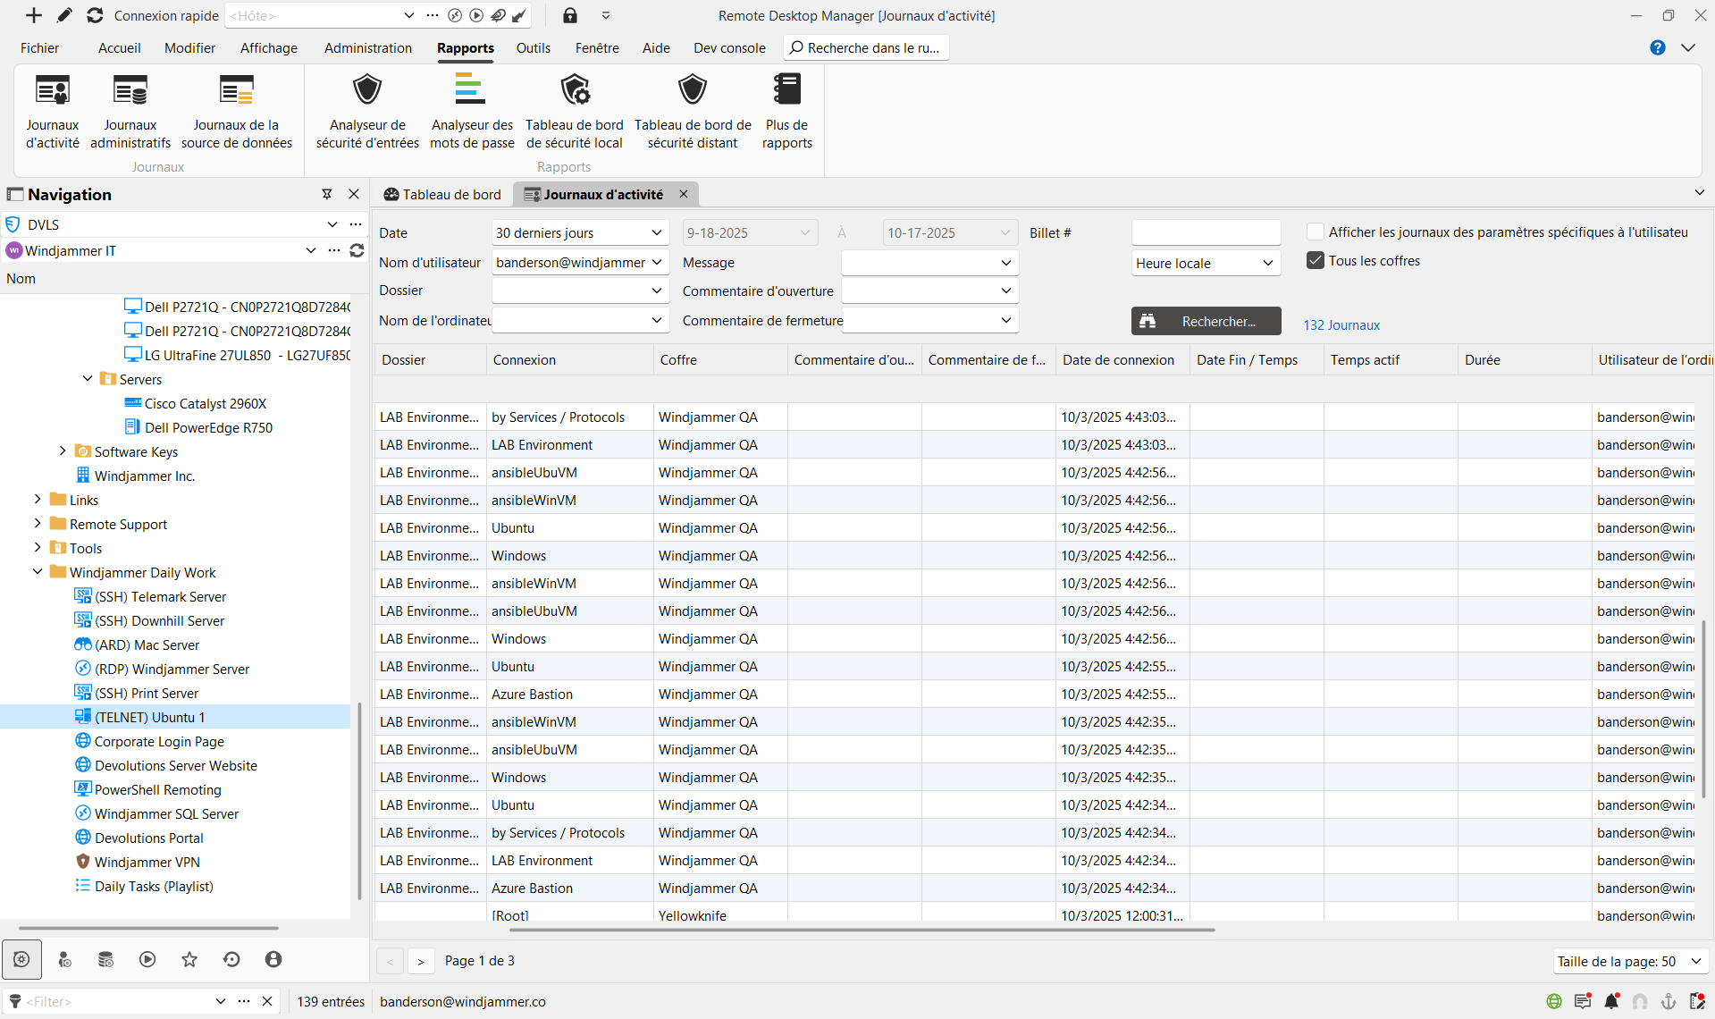Expand the Heure locale dropdown
Screen dimensions: 1715x1019
1205,263
